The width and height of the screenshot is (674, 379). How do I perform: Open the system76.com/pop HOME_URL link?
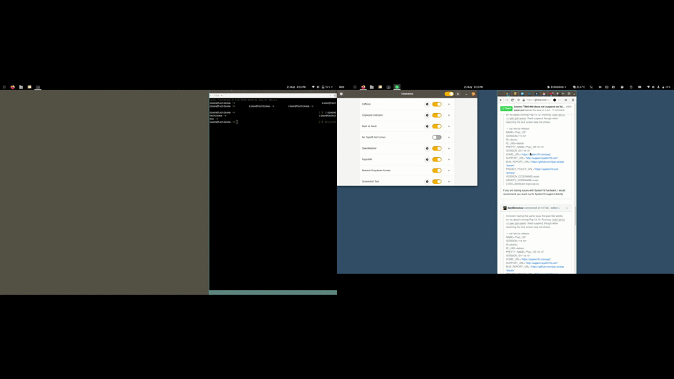point(536,154)
